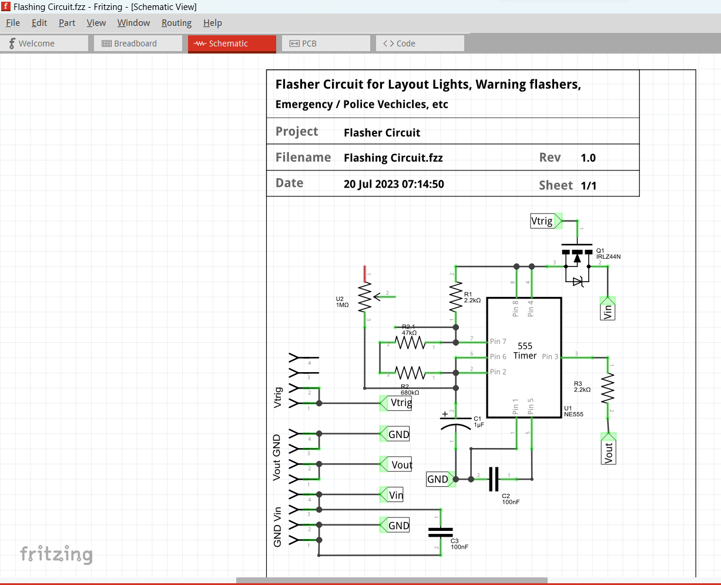Screen dimensions: 721x585
Task: Select the C2 100nF capacitor symbol
Action: (x=494, y=479)
